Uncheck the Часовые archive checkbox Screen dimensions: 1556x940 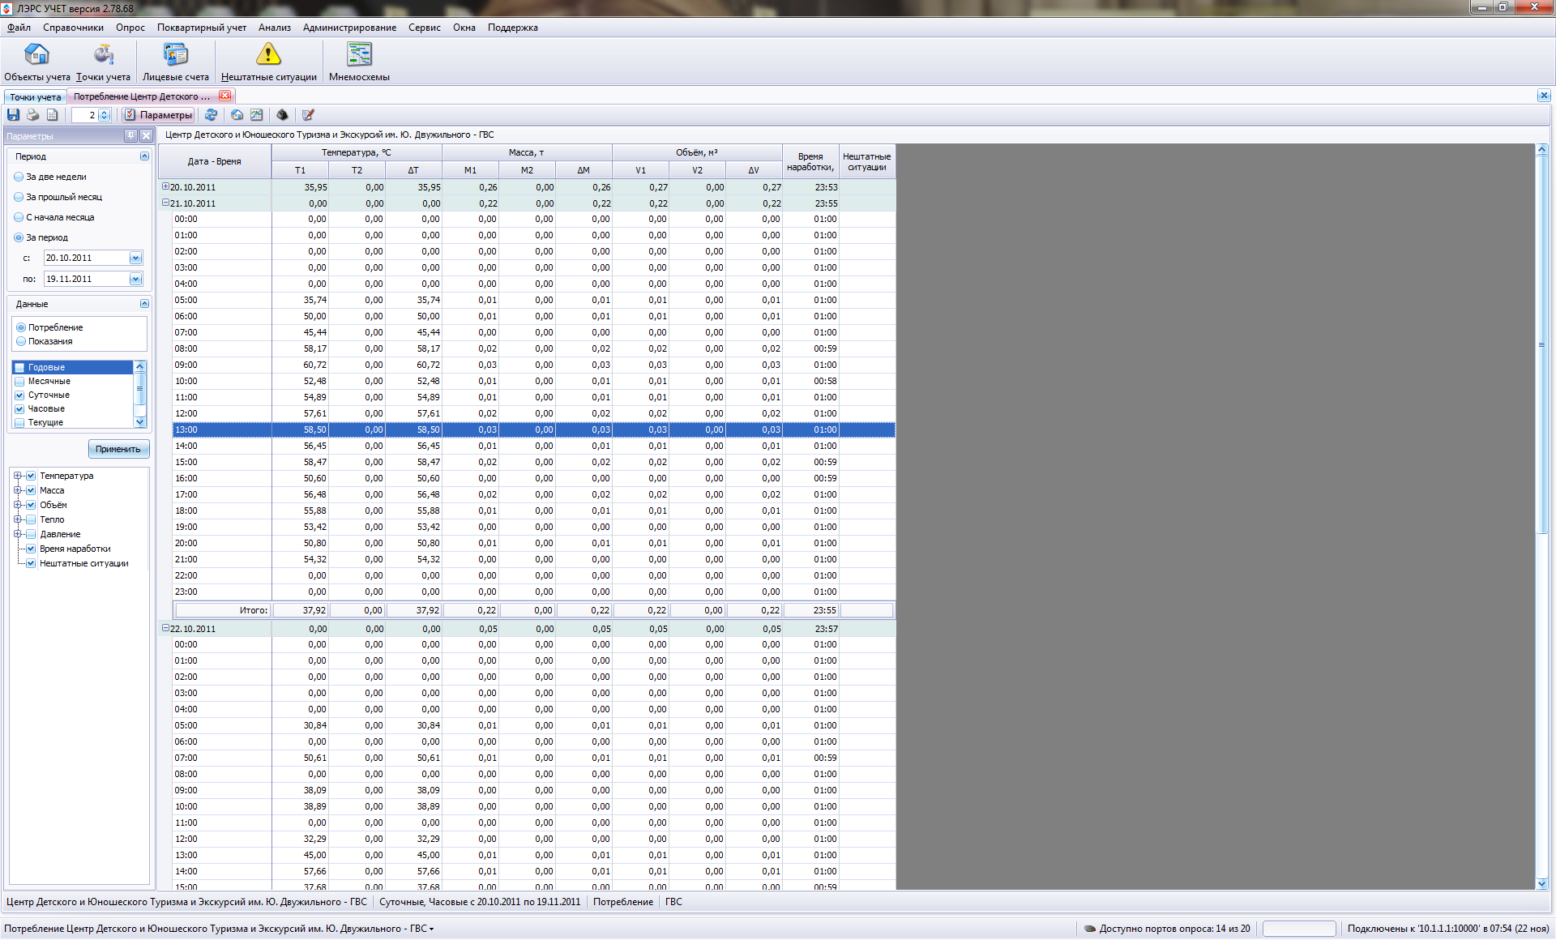coord(19,408)
